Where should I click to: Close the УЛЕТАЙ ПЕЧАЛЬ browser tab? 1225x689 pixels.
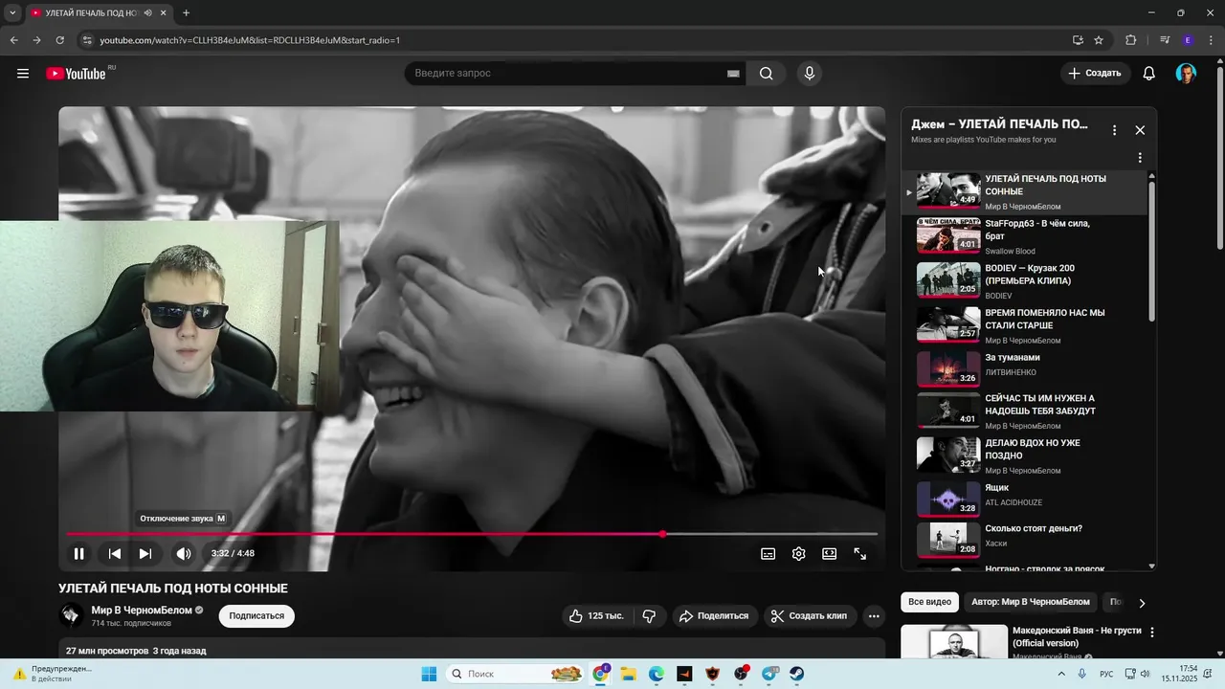[164, 13]
